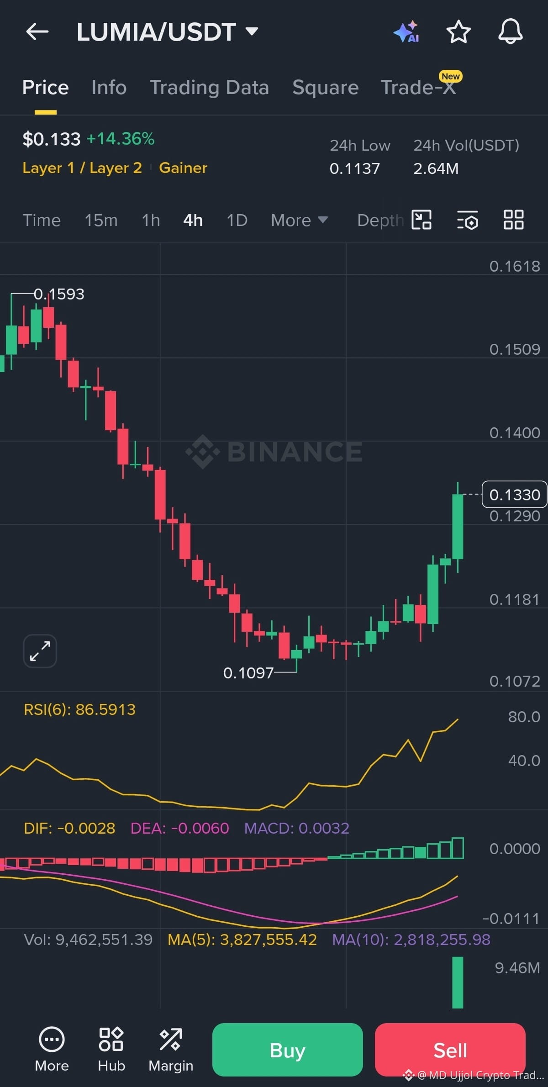The width and height of the screenshot is (548, 1087).
Task: Select the 1D interval
Action: (237, 220)
